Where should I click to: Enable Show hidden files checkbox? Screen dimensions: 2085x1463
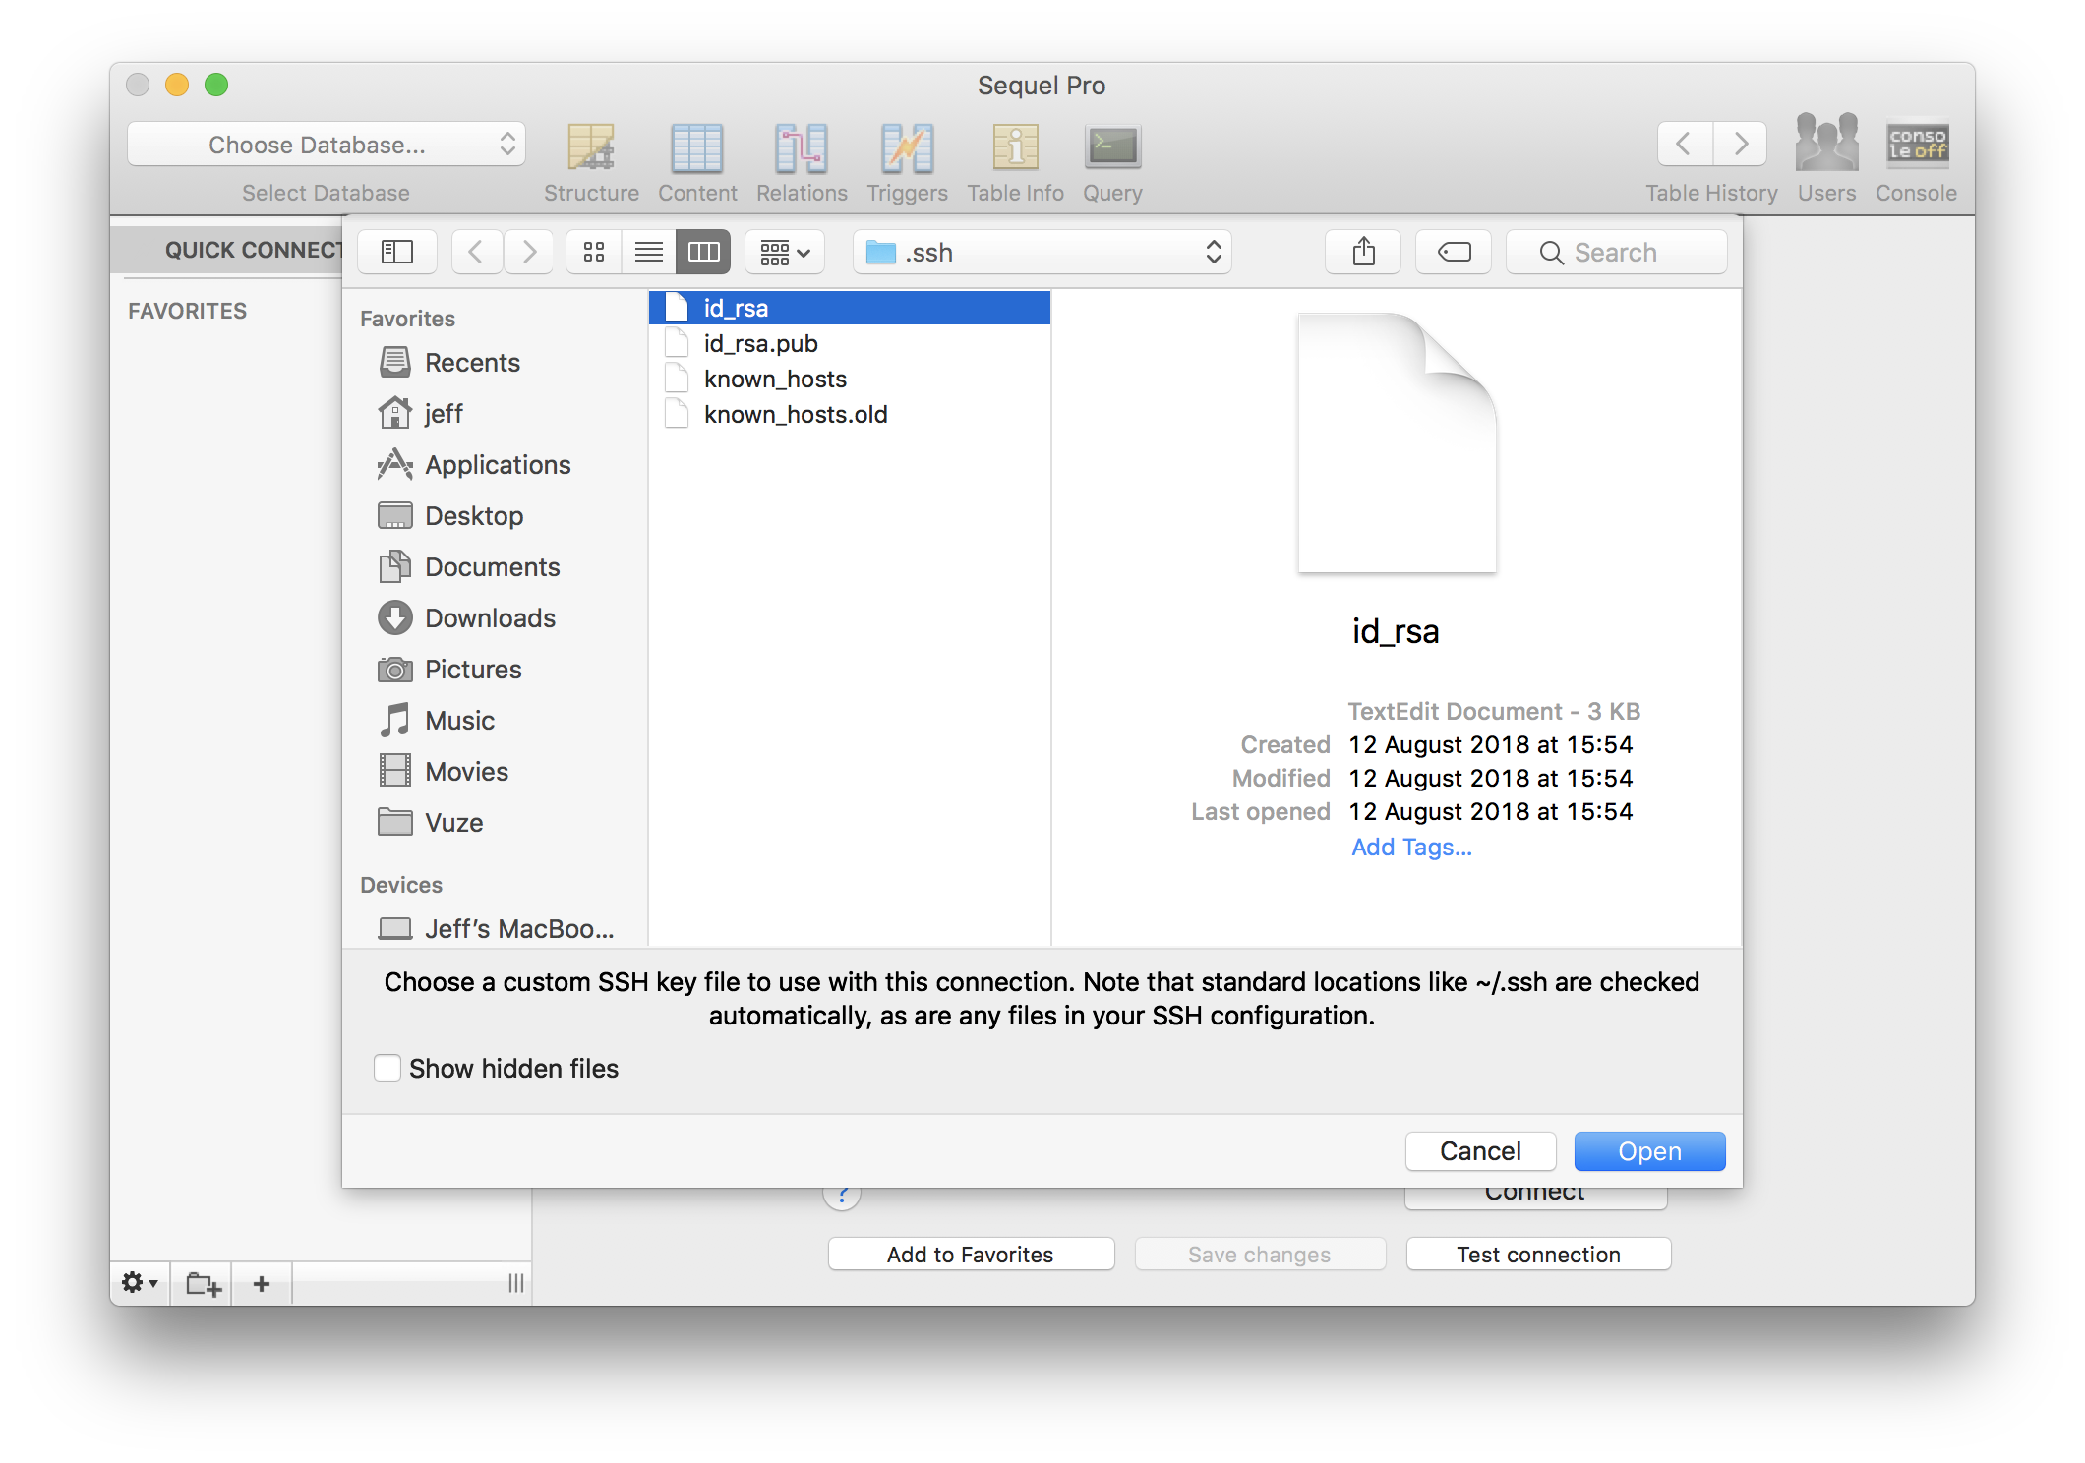click(x=387, y=1068)
